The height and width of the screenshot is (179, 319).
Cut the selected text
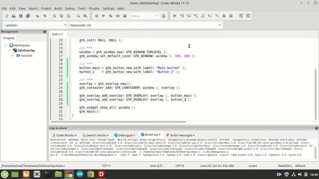tap(54, 16)
